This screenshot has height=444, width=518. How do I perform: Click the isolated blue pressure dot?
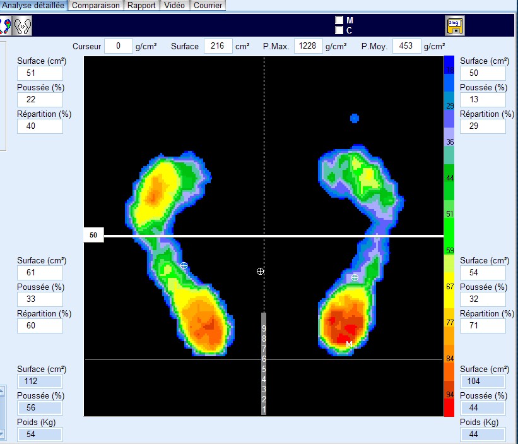pyautogui.click(x=355, y=118)
